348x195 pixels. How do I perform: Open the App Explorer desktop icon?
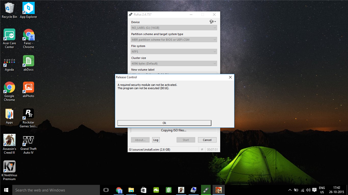[29, 10]
